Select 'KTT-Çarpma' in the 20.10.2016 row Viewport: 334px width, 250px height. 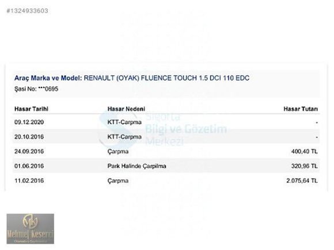(124, 137)
